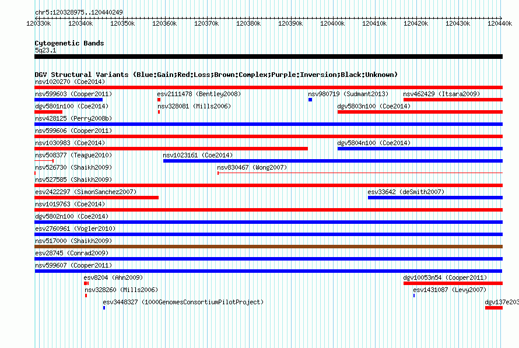Screen dimensions: 519x348
Task: Click the 120400k ruler position label
Action: (332, 23)
